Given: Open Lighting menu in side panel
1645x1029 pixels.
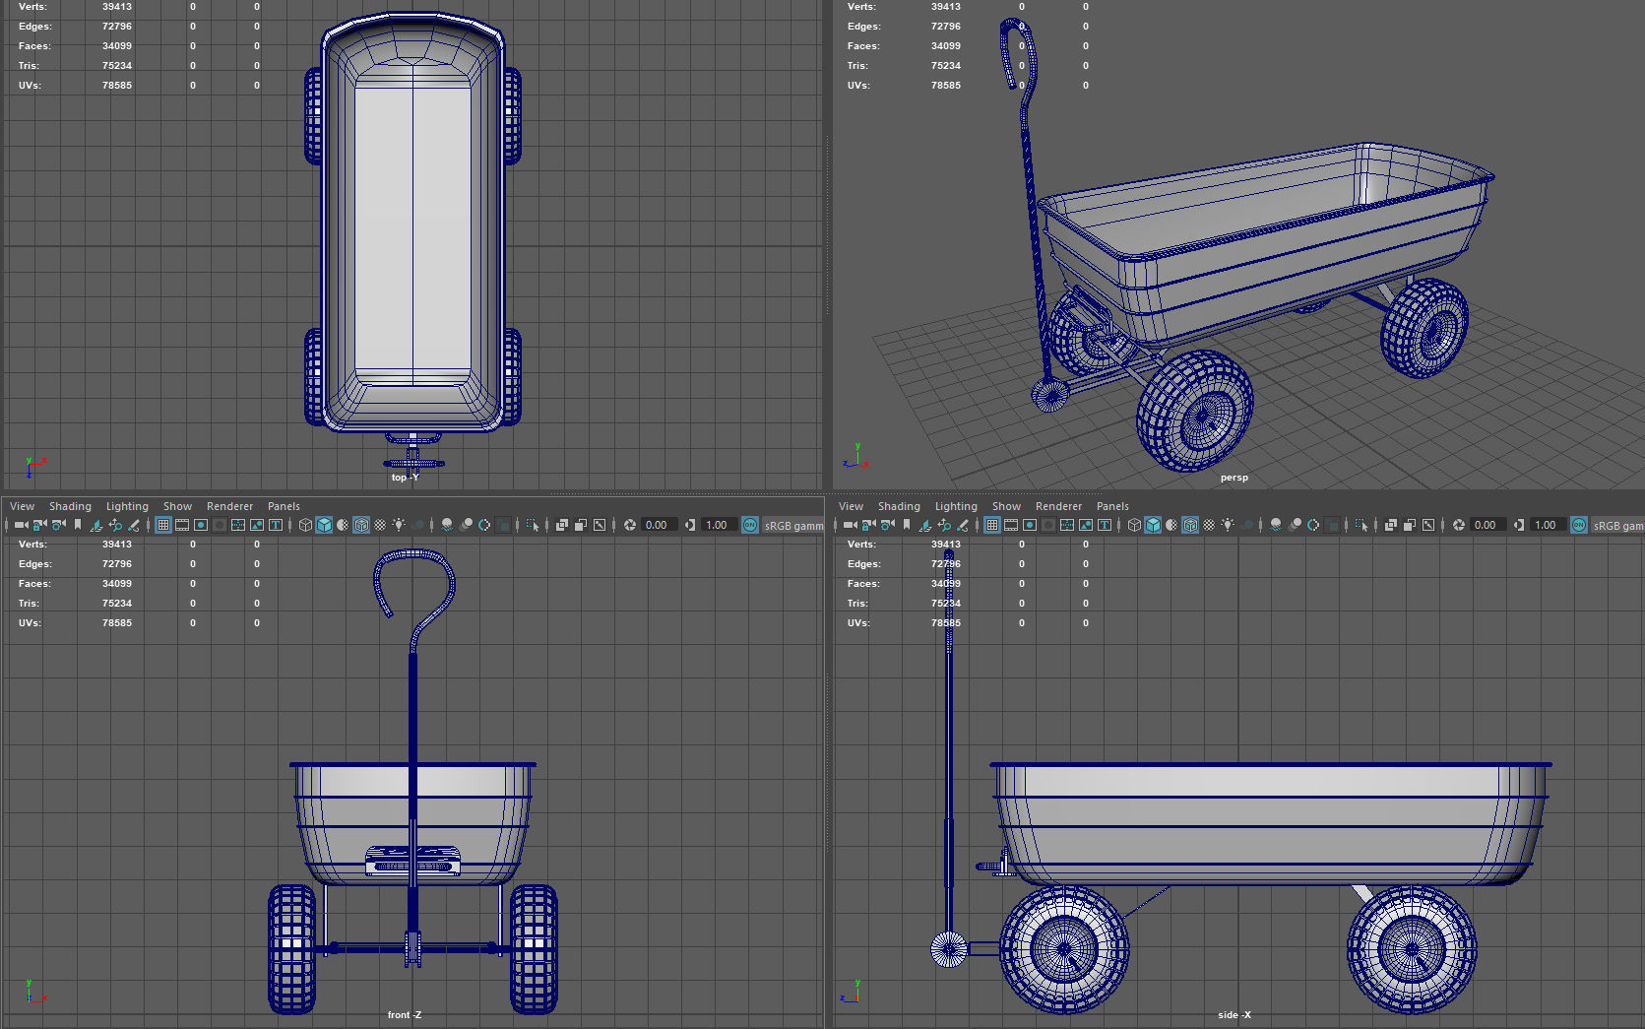Looking at the screenshot, I should pos(956,506).
